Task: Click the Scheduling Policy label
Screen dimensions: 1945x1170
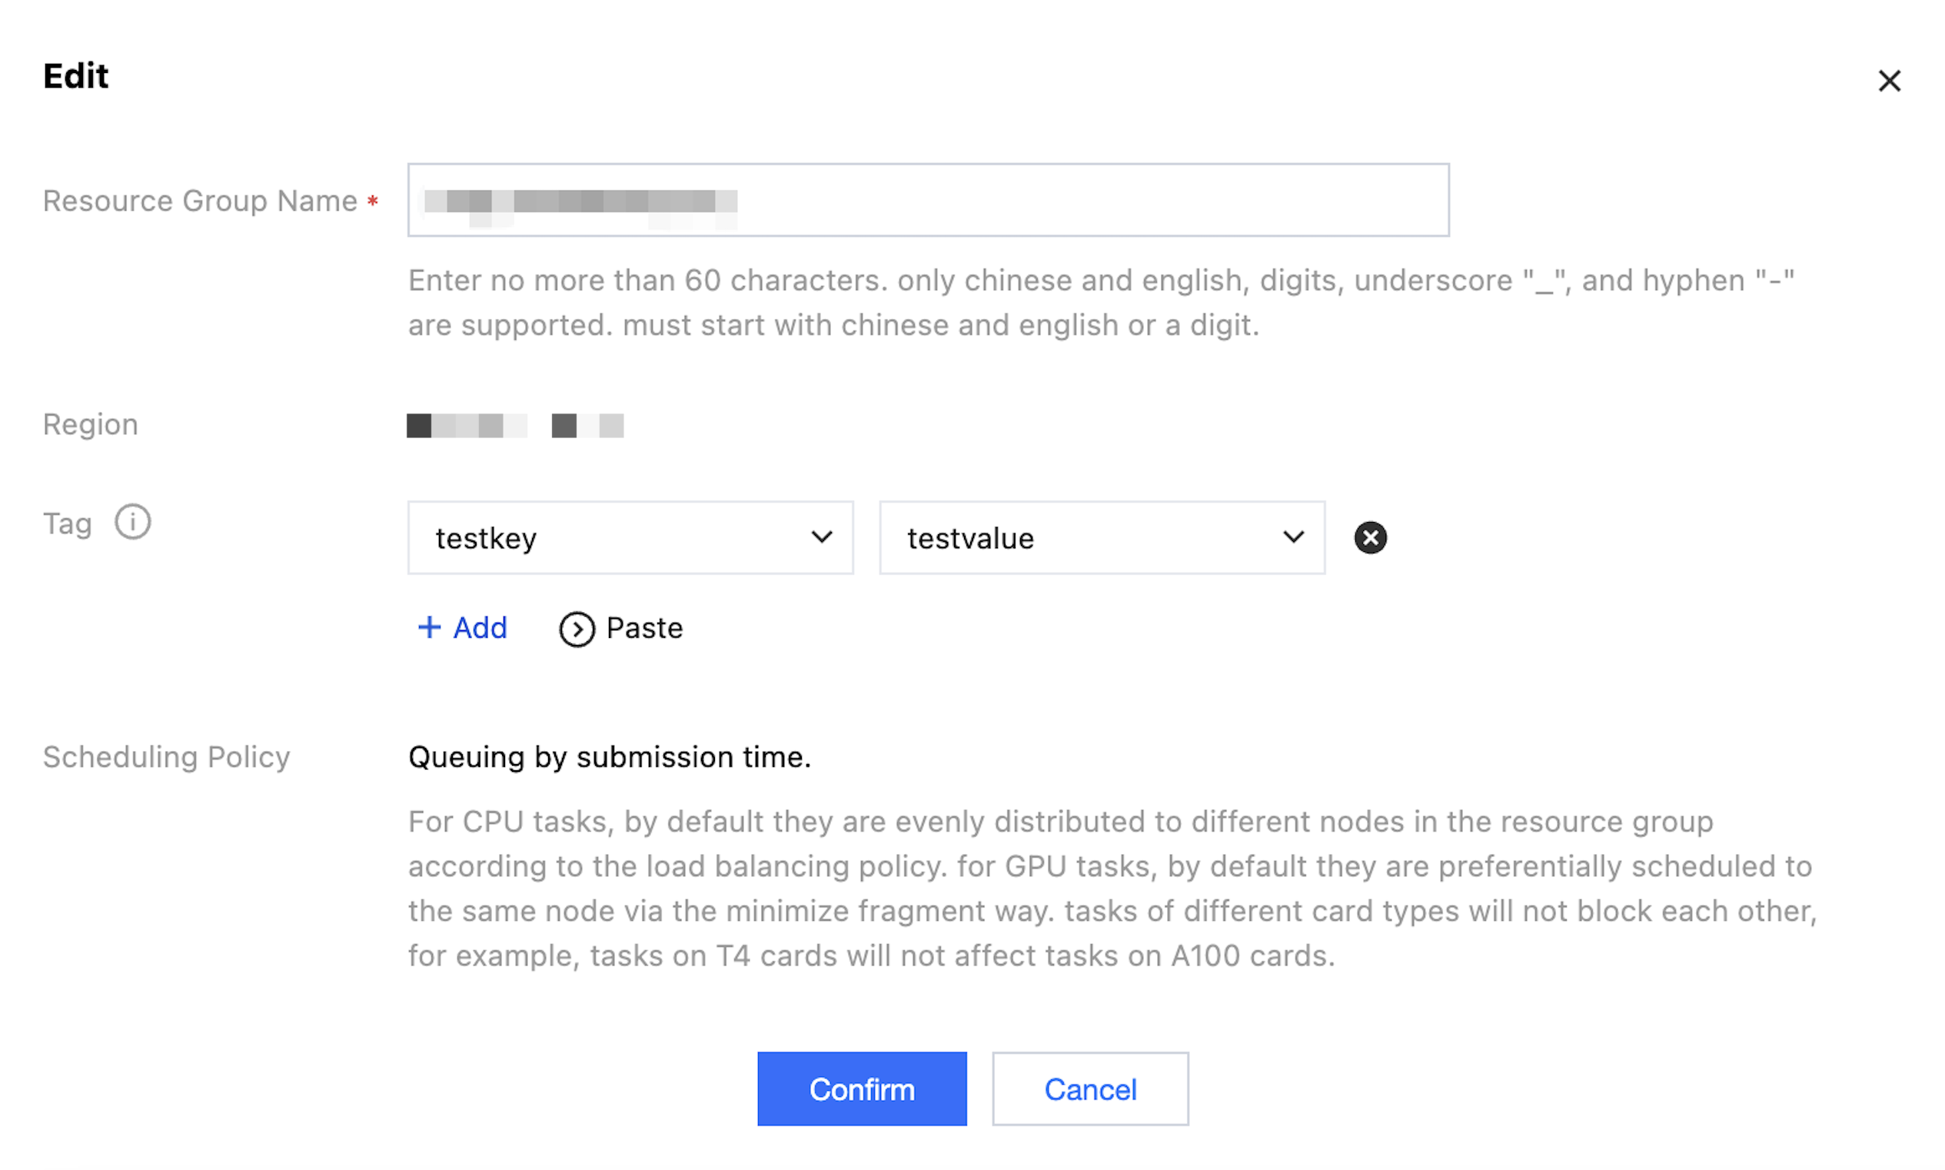Action: tap(166, 757)
